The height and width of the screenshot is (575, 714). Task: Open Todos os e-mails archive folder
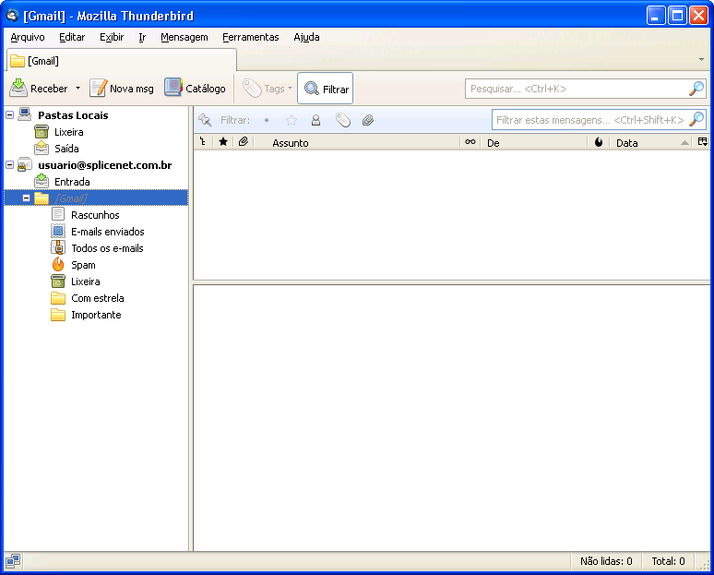[107, 248]
